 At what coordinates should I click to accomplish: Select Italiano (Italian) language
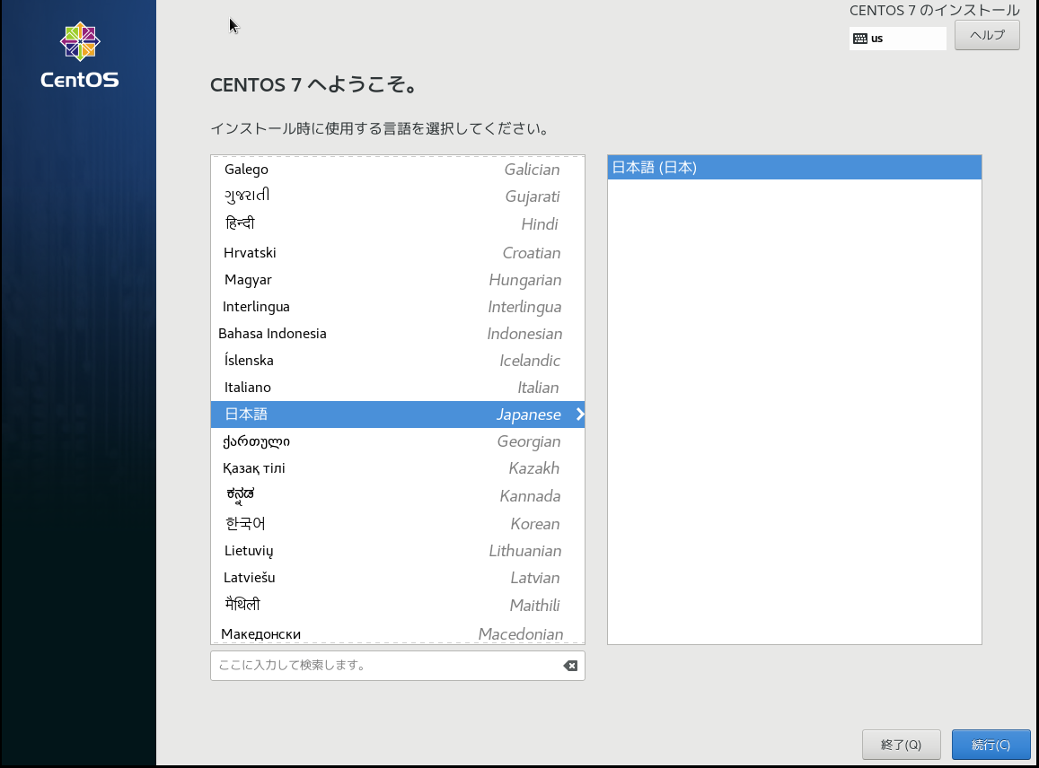[398, 388]
